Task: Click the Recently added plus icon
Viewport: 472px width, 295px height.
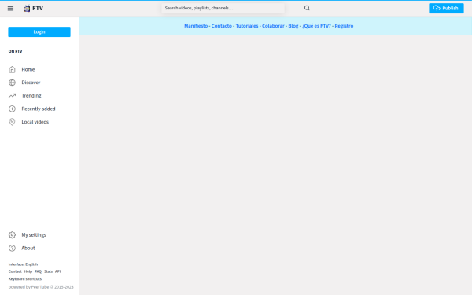Action: [x=12, y=109]
